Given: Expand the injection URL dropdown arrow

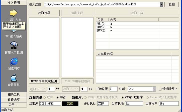Looking at the screenshot, I should coord(161,5).
